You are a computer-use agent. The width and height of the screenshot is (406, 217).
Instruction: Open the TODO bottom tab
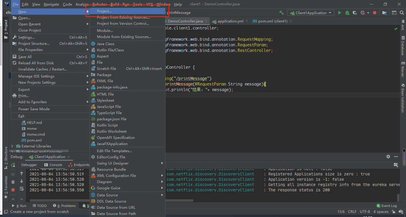click(40, 206)
